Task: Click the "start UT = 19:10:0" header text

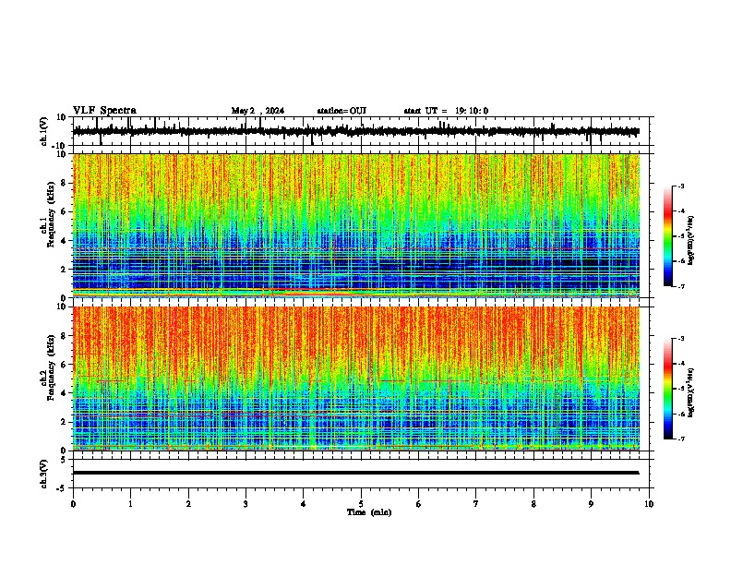Action: [x=446, y=111]
